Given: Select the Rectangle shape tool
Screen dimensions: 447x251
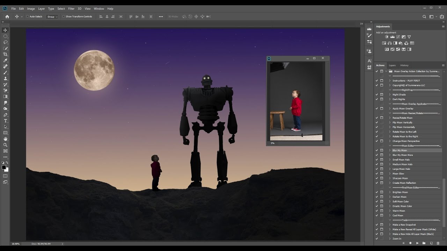Looking at the screenshot, I should tap(5, 133).
